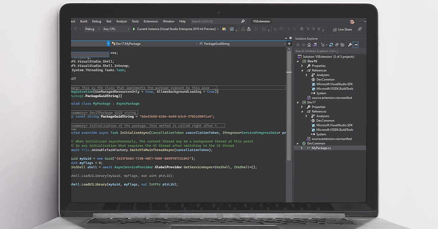Click the Switch Views icon next to Home
The width and height of the screenshot is (438, 229).
click(x=315, y=45)
